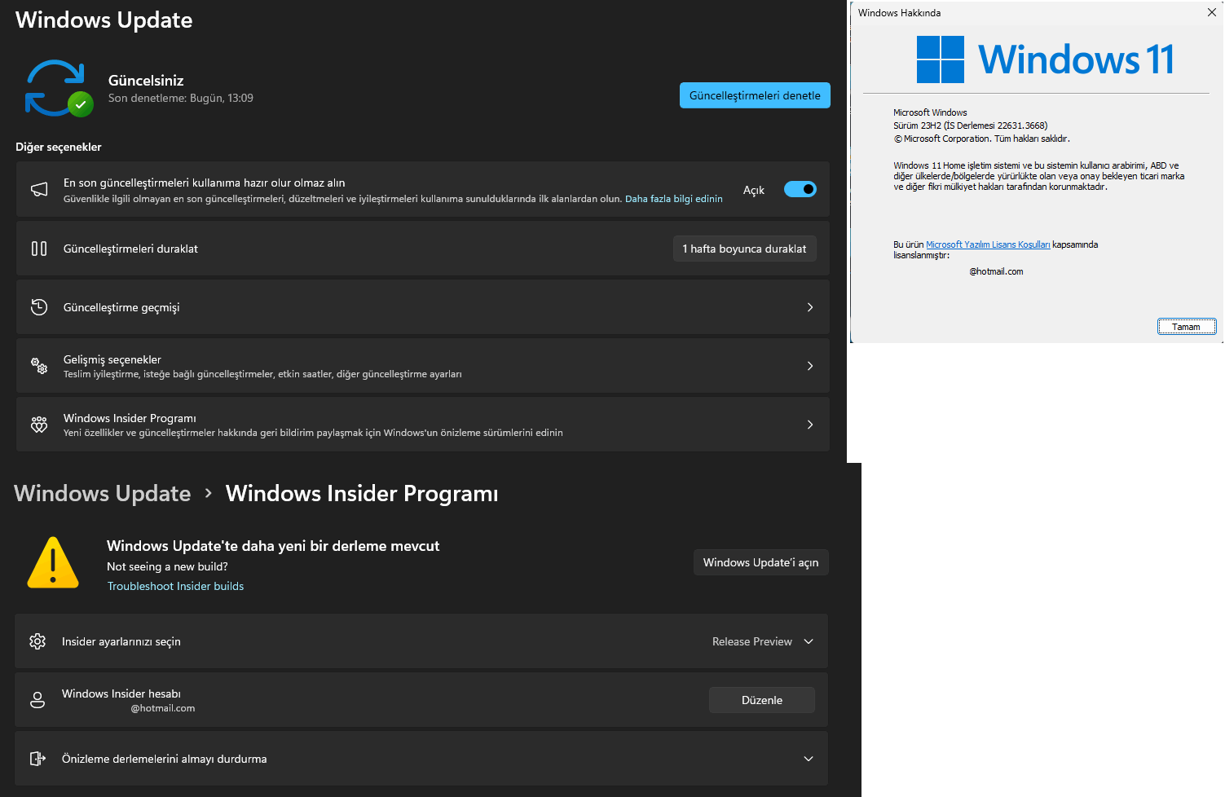Click the exit icon for Önizleme derlemelerini durdurma
Screen dimensions: 1225x797
[x=37, y=759]
